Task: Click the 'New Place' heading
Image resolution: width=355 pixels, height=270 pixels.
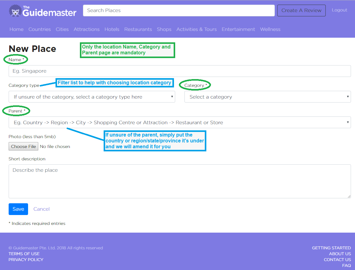Action: pyautogui.click(x=32, y=49)
